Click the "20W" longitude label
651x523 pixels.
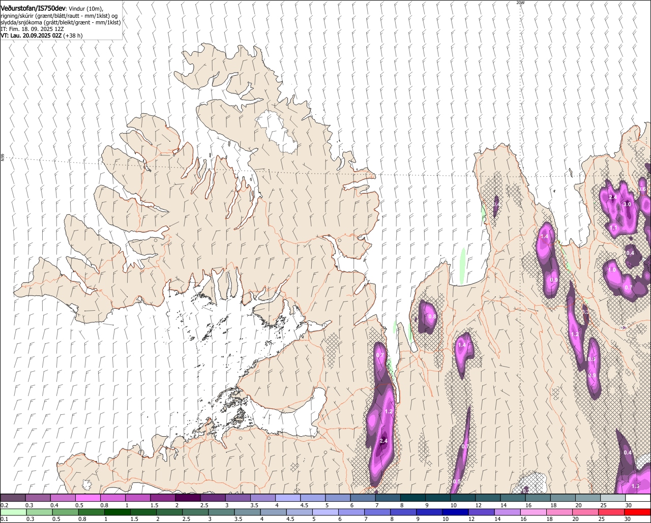pyautogui.click(x=520, y=3)
